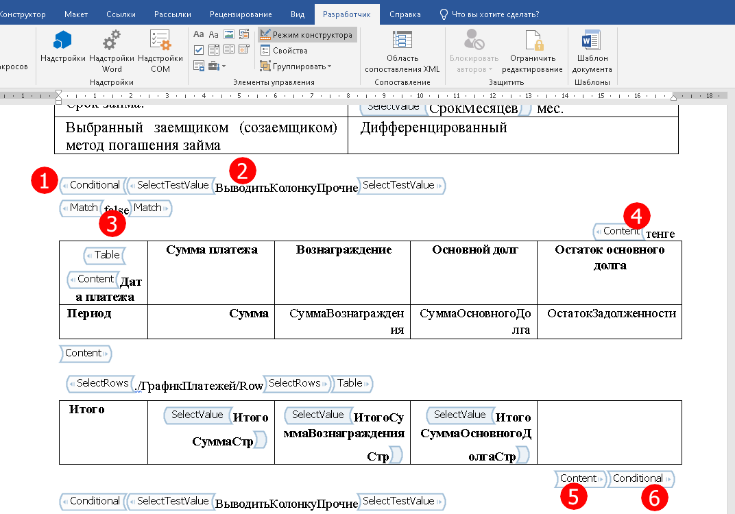Select SelectValue tag before ИтогоСуммаОсновногоДолгаСтр
The image size is (735, 514).
(x=460, y=415)
